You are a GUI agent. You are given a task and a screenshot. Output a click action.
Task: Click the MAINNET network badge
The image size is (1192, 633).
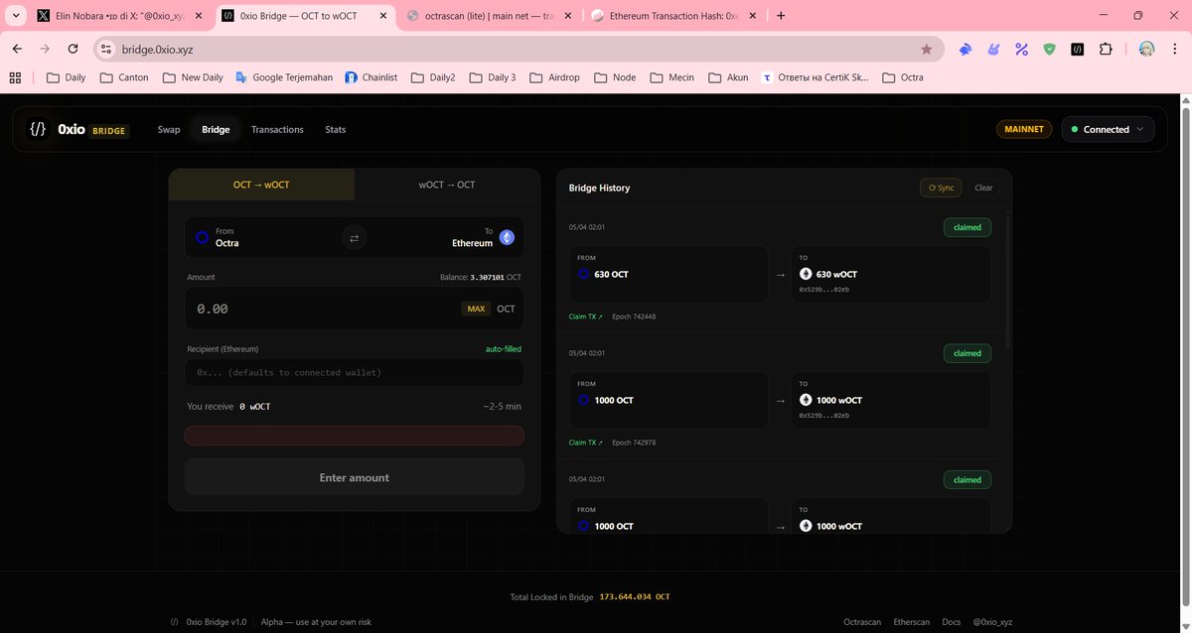click(1024, 129)
